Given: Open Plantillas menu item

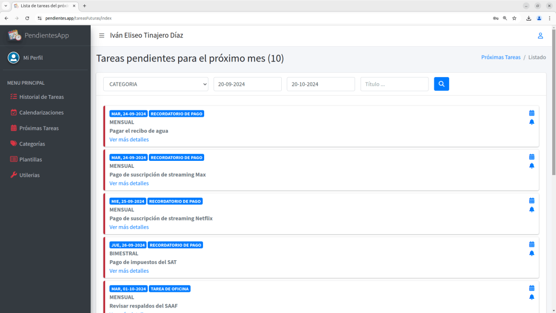Looking at the screenshot, I should click(x=30, y=159).
